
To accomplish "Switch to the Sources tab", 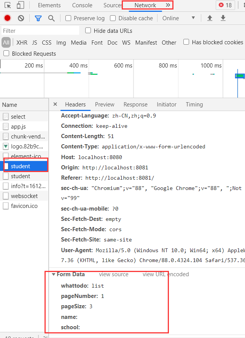I will [113, 5].
